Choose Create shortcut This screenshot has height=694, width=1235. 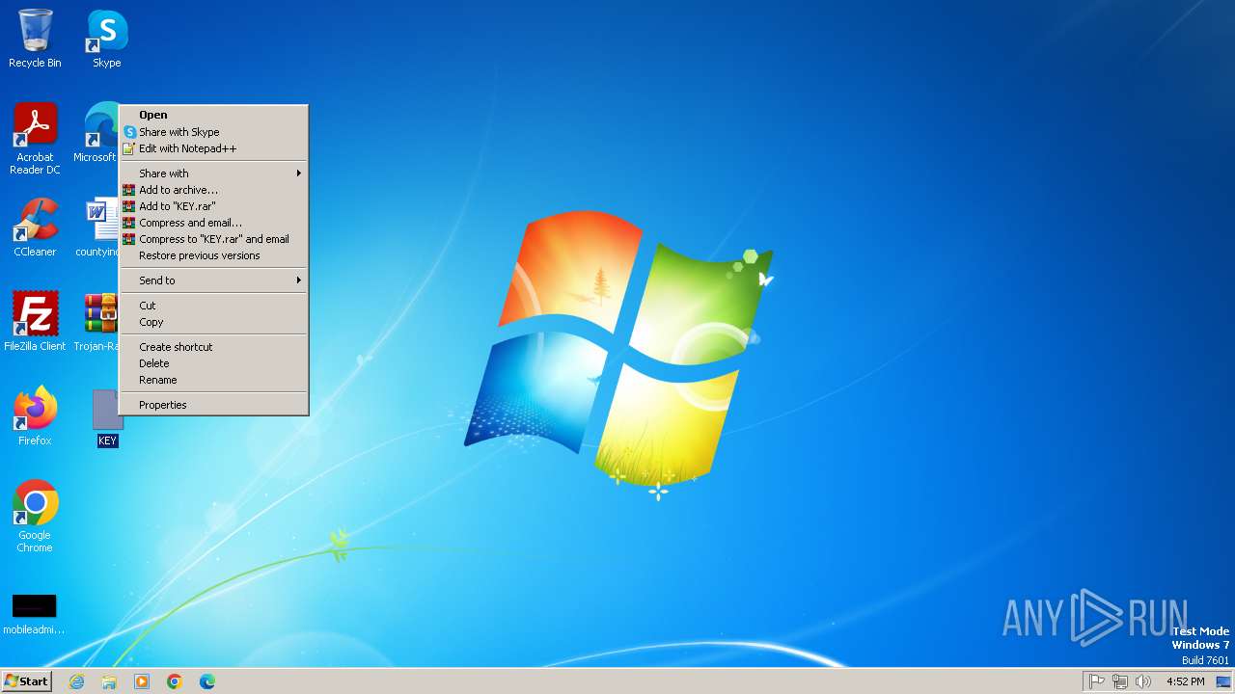[213, 347]
